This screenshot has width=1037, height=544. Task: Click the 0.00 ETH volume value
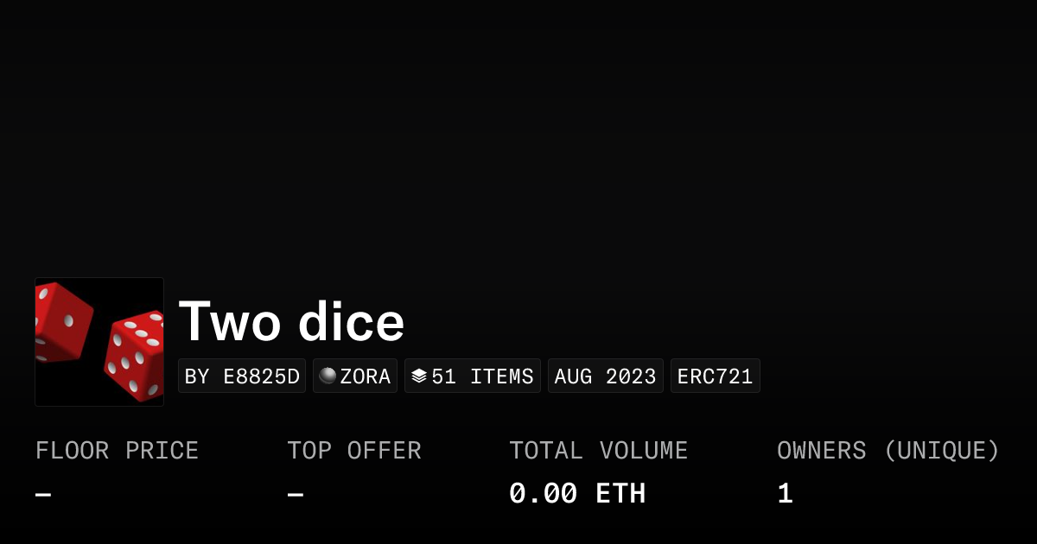(x=577, y=492)
